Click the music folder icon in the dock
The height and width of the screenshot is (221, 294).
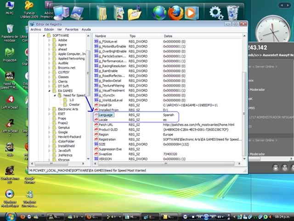click(x=135, y=13)
